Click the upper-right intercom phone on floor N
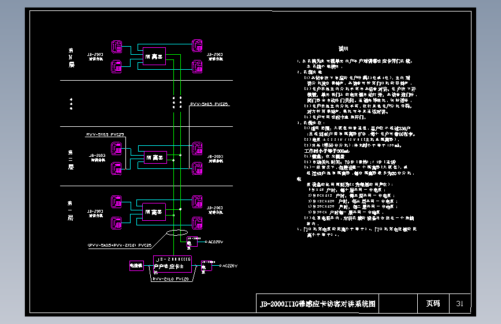501x324 pixels. point(197,46)
